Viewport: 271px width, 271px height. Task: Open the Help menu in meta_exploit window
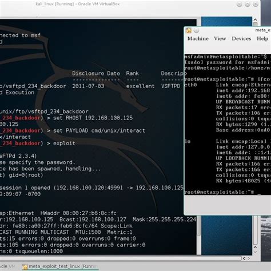262,38
